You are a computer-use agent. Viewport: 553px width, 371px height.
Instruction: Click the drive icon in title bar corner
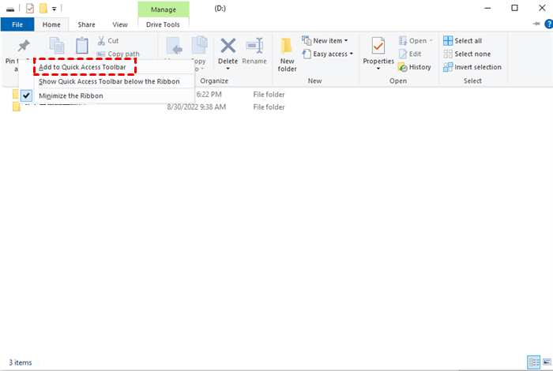tap(9, 9)
